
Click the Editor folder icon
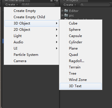(x=66, y=11)
